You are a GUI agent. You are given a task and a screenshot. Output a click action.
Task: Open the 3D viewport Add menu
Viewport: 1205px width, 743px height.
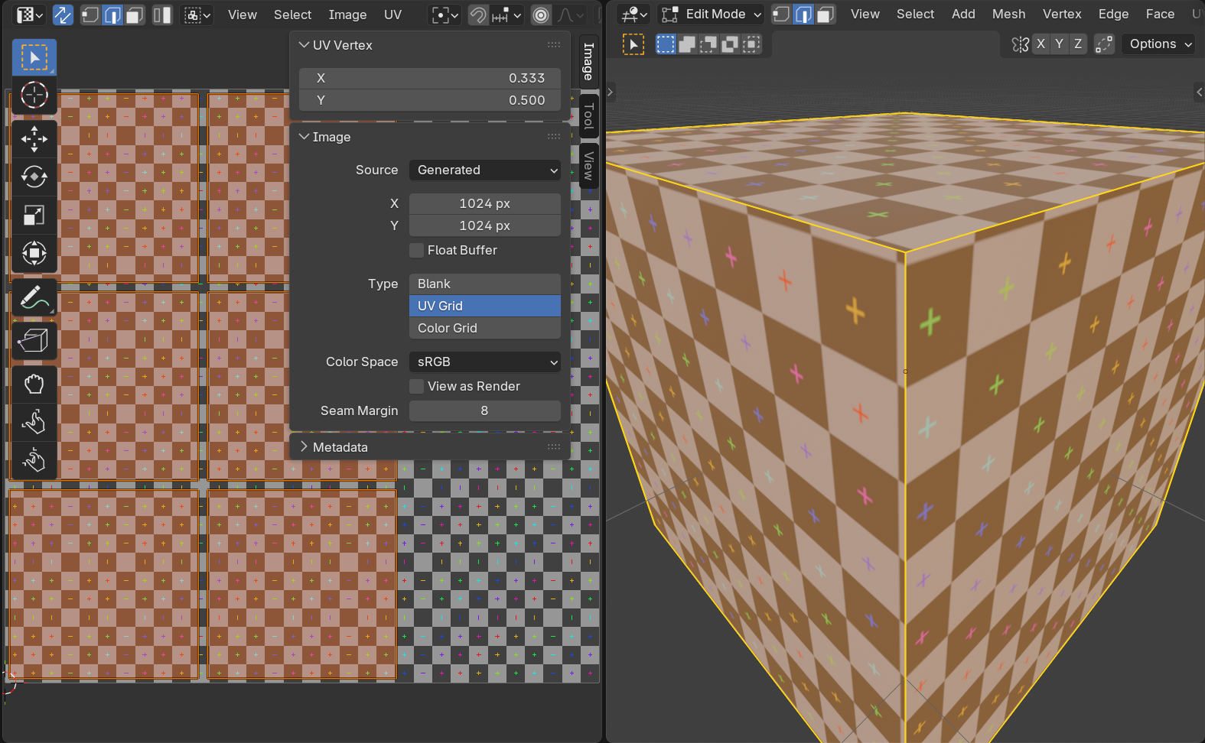pos(963,14)
